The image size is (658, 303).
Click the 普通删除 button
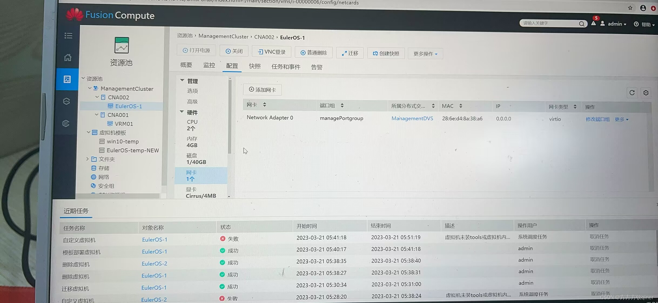314,53
